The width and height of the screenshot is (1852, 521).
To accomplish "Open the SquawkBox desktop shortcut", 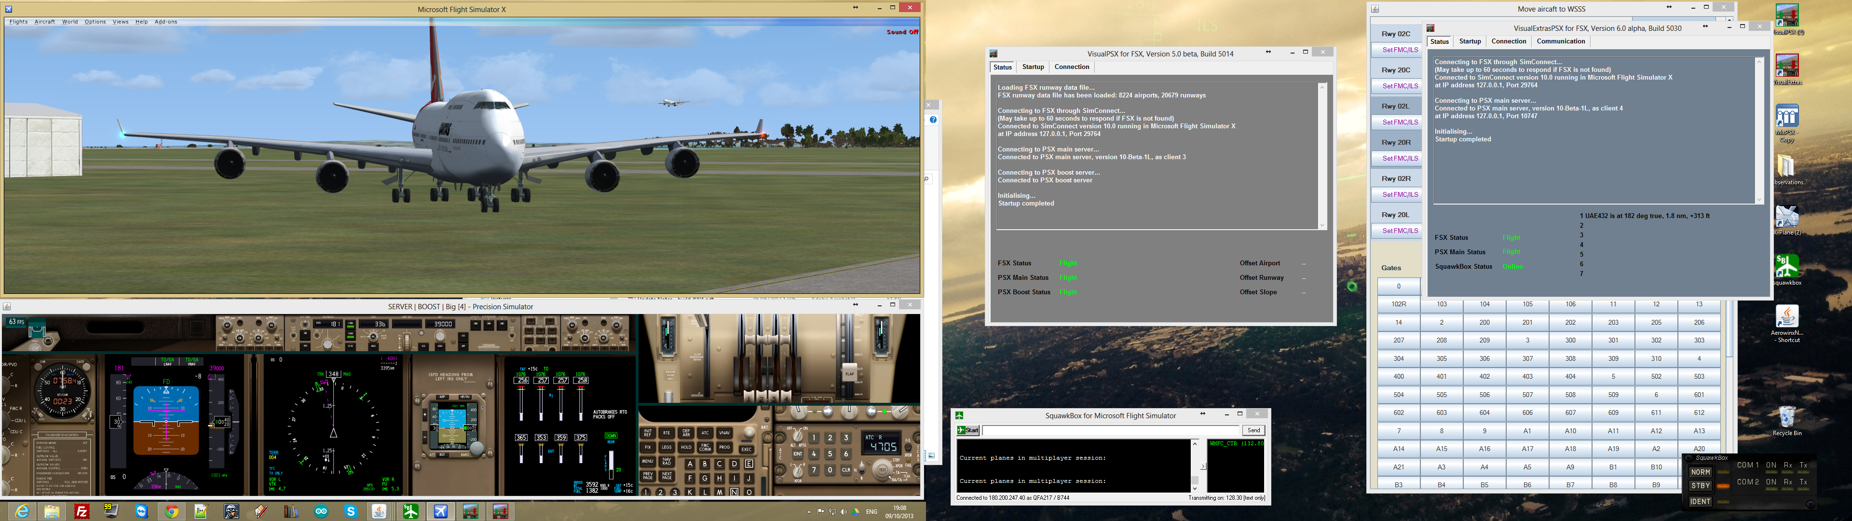I will [x=1787, y=270].
